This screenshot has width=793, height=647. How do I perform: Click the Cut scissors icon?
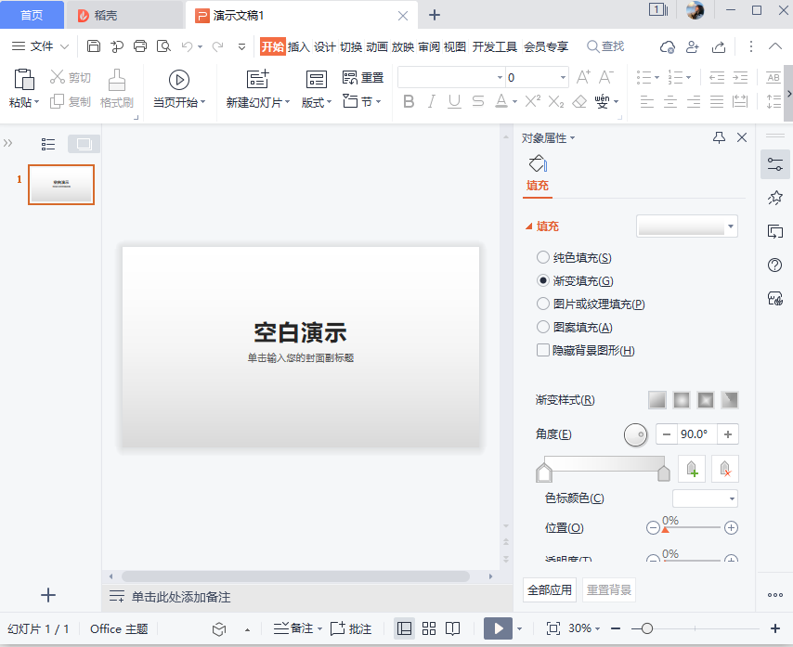tap(57, 77)
